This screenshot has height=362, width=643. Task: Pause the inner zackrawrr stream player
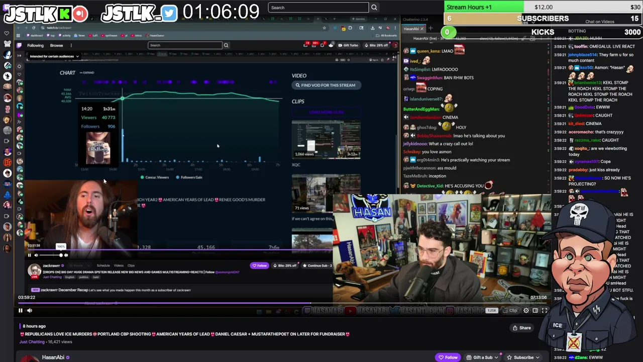[x=29, y=255]
